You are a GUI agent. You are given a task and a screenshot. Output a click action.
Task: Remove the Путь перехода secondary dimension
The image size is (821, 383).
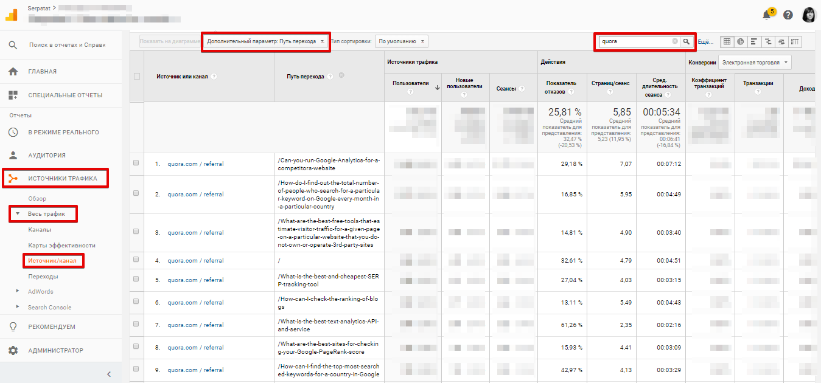tap(341, 75)
